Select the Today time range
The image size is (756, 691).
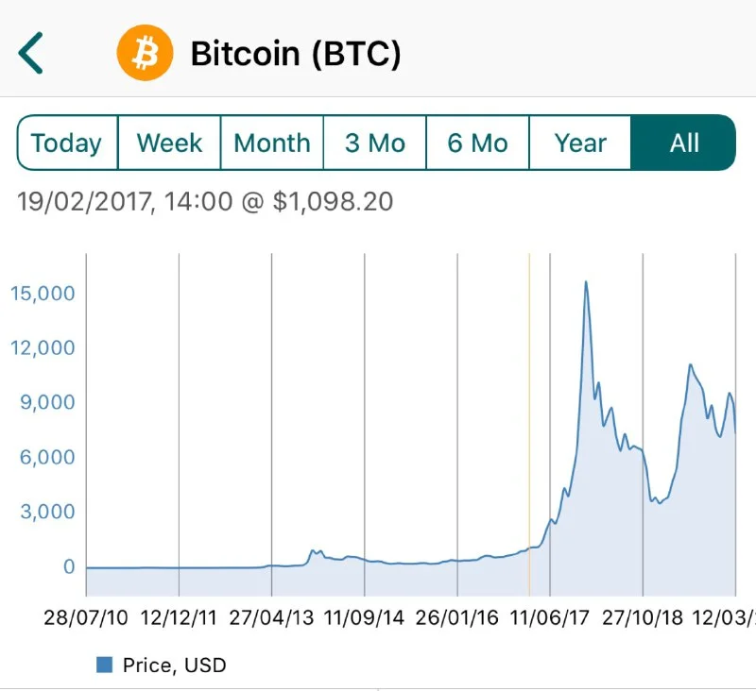67,143
